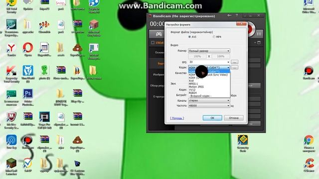Choose the external codec list entry

[209, 96]
